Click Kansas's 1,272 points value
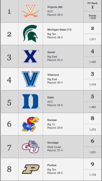The height and width of the screenshot is (181, 102). [92, 130]
